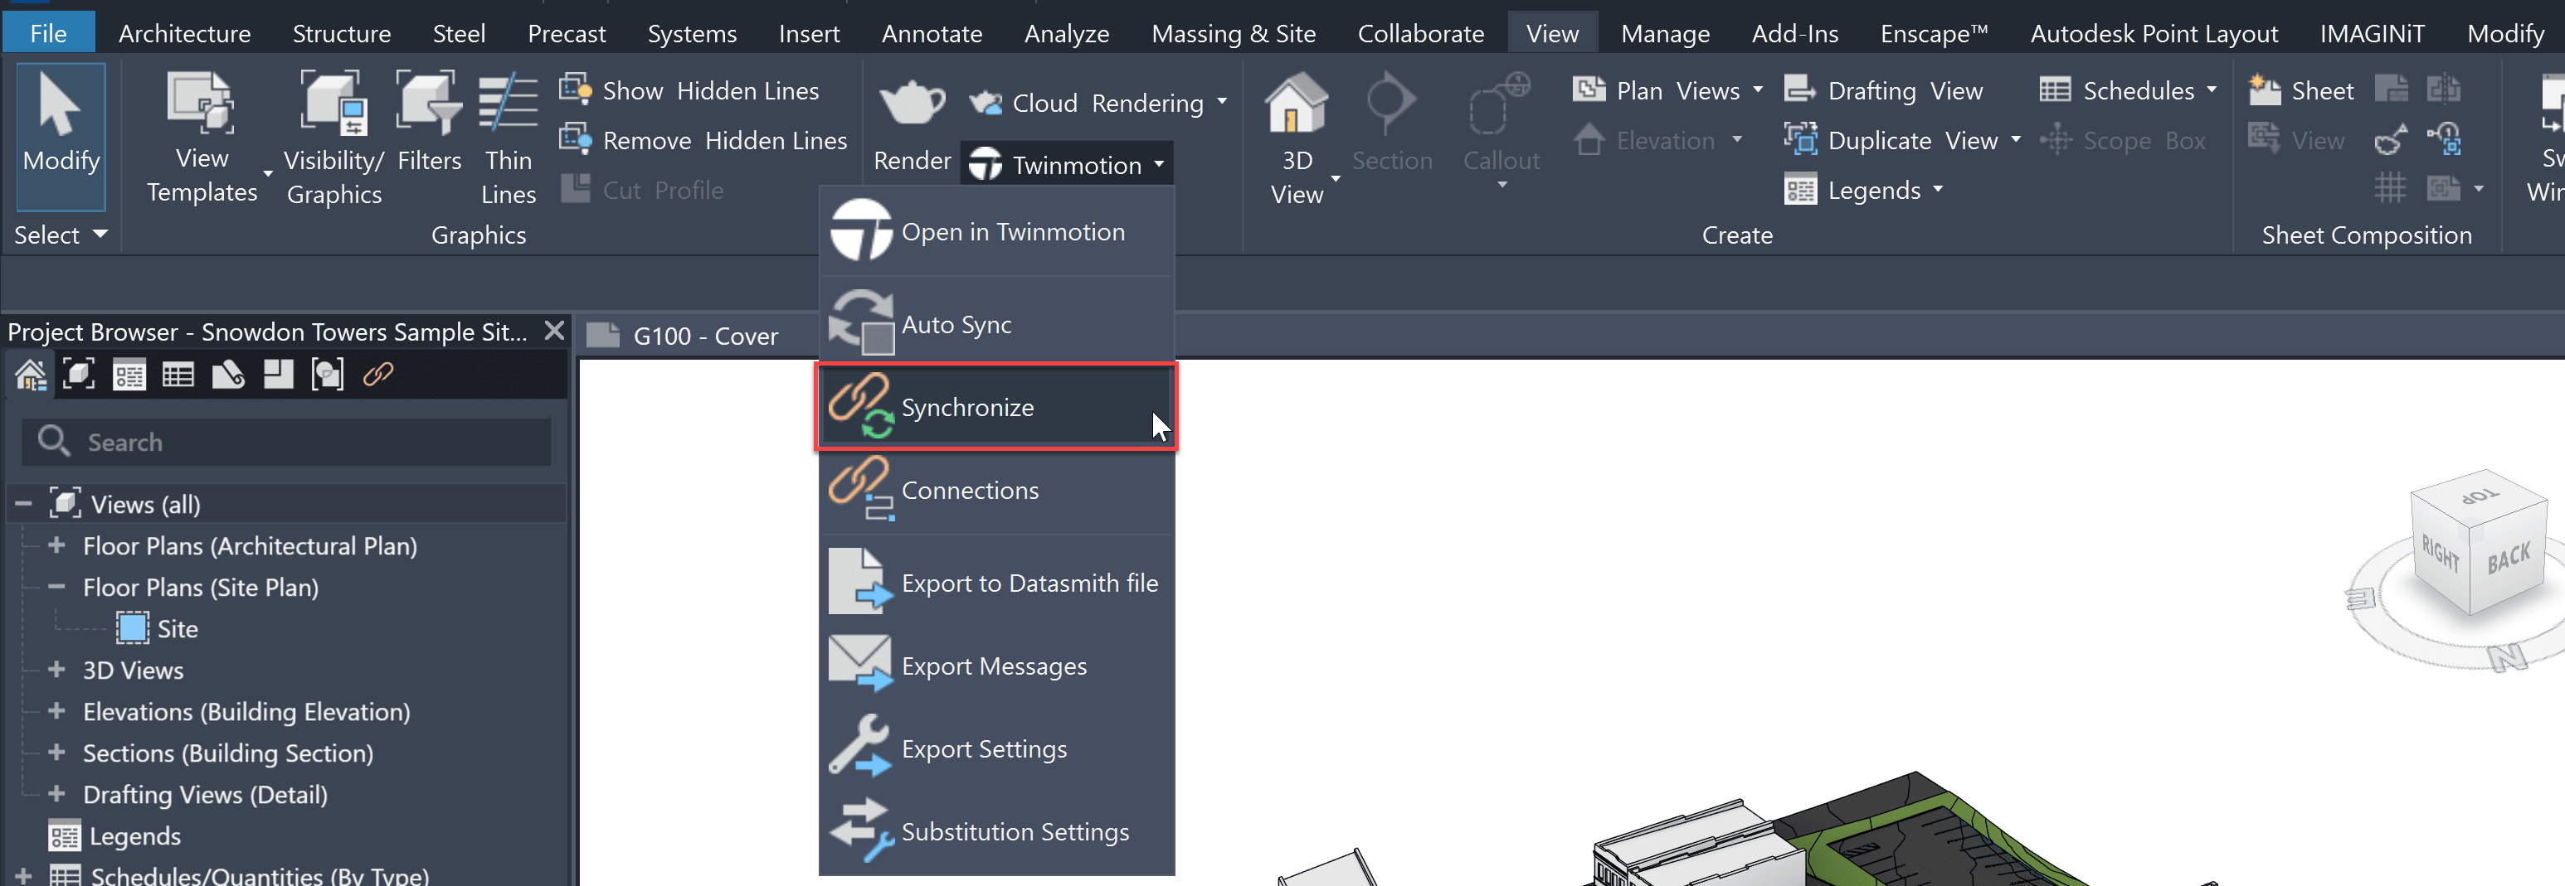Click the Project Browser views icon
Screen dimensions: 2565x886
click(x=79, y=375)
